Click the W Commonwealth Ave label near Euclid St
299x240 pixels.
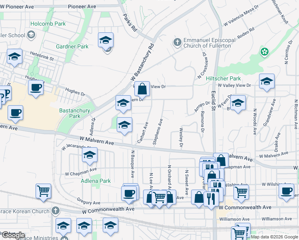[245, 207]
